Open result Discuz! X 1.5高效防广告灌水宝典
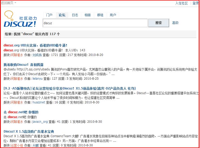The image size is (200, 148). coord(29,131)
